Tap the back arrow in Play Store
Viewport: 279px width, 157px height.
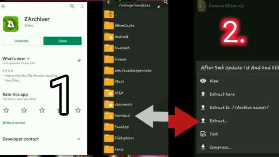[4, 6]
